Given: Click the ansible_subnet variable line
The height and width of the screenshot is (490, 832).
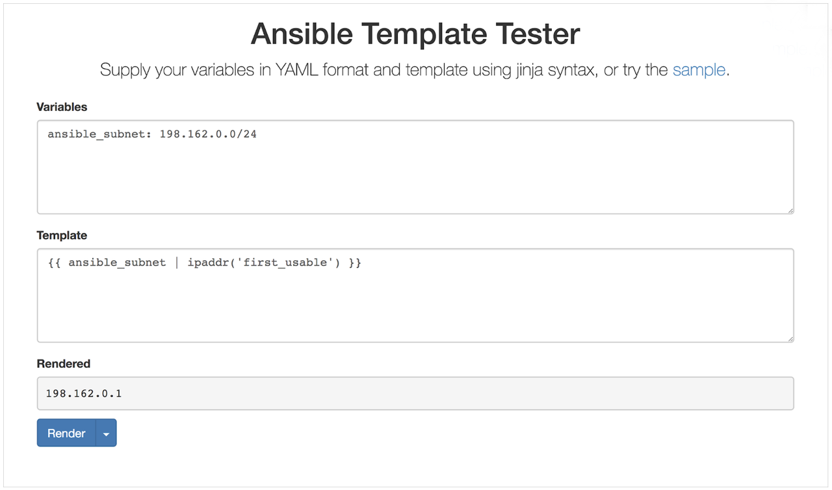Looking at the screenshot, I should click(x=151, y=134).
